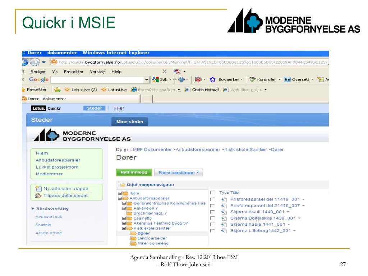This screenshot has height=276, width=368.
Task: Click the Lotus Quickr logo
Action: 46,108
